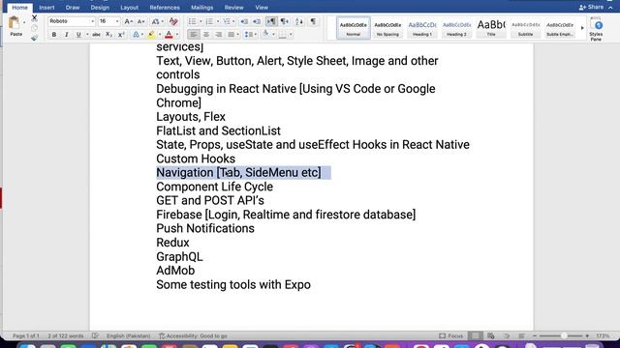Align text to the right
Image resolution: width=620 pixels, height=348 pixels.
coord(218,35)
